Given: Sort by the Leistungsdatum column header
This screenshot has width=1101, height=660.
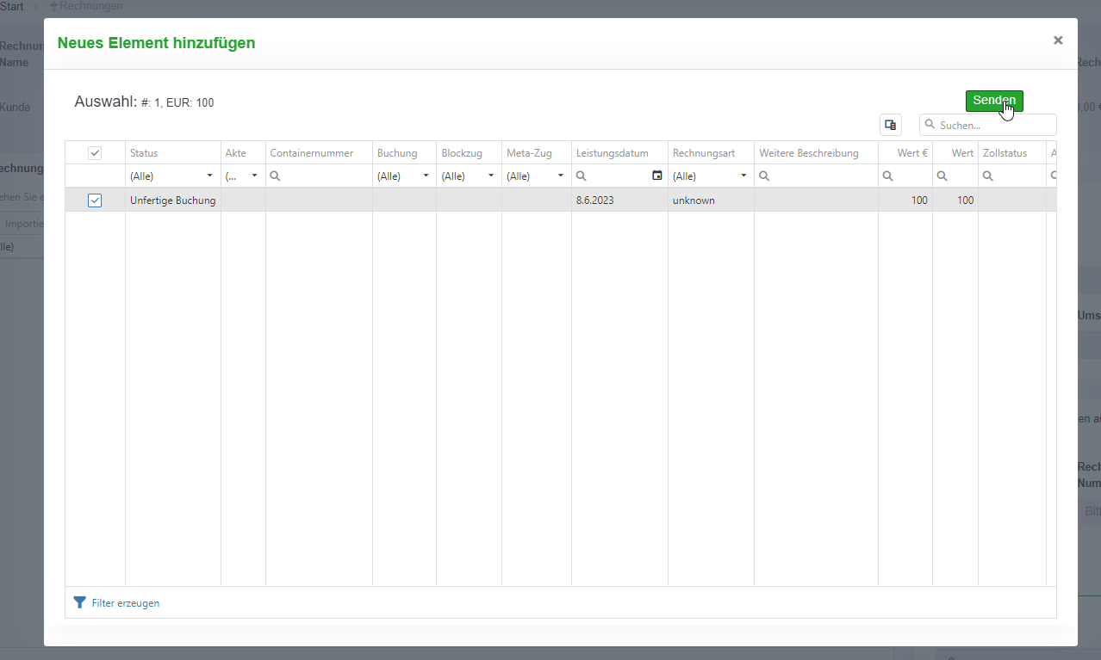Looking at the screenshot, I should click(612, 153).
